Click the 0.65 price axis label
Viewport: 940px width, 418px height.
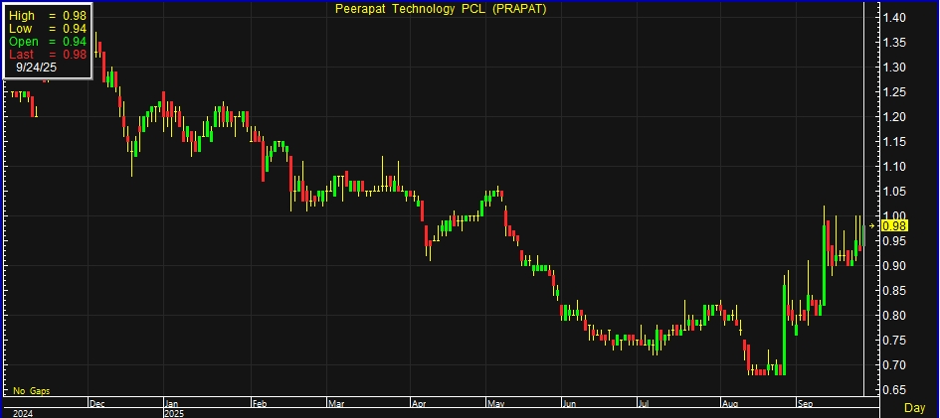pyautogui.click(x=895, y=390)
